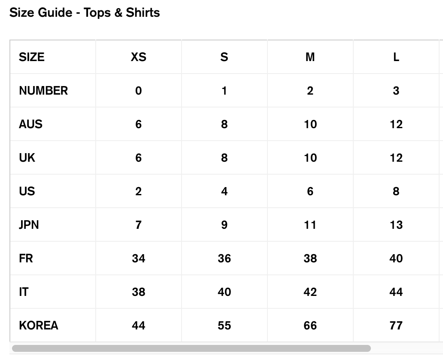Select the IT size 44 cell
This screenshot has width=443, height=363.
[396, 292]
